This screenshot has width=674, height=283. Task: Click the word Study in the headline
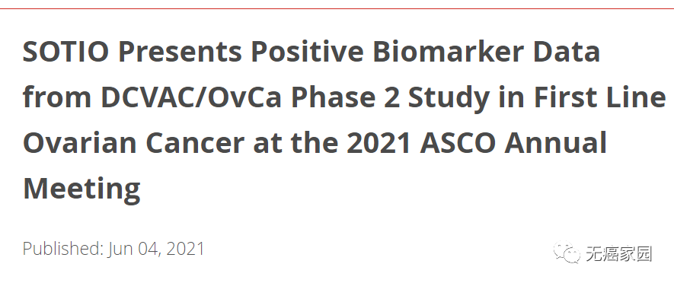(449, 99)
